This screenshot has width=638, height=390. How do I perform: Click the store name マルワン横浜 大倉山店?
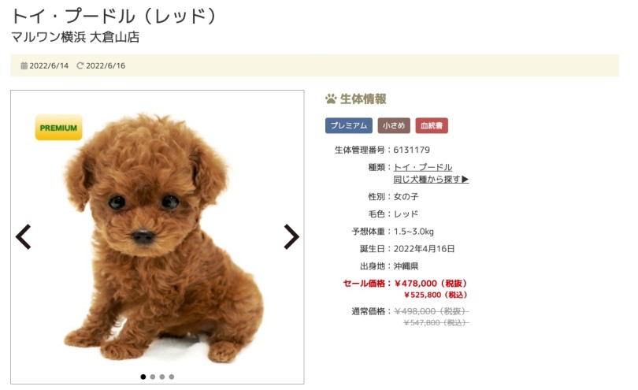click(76, 37)
